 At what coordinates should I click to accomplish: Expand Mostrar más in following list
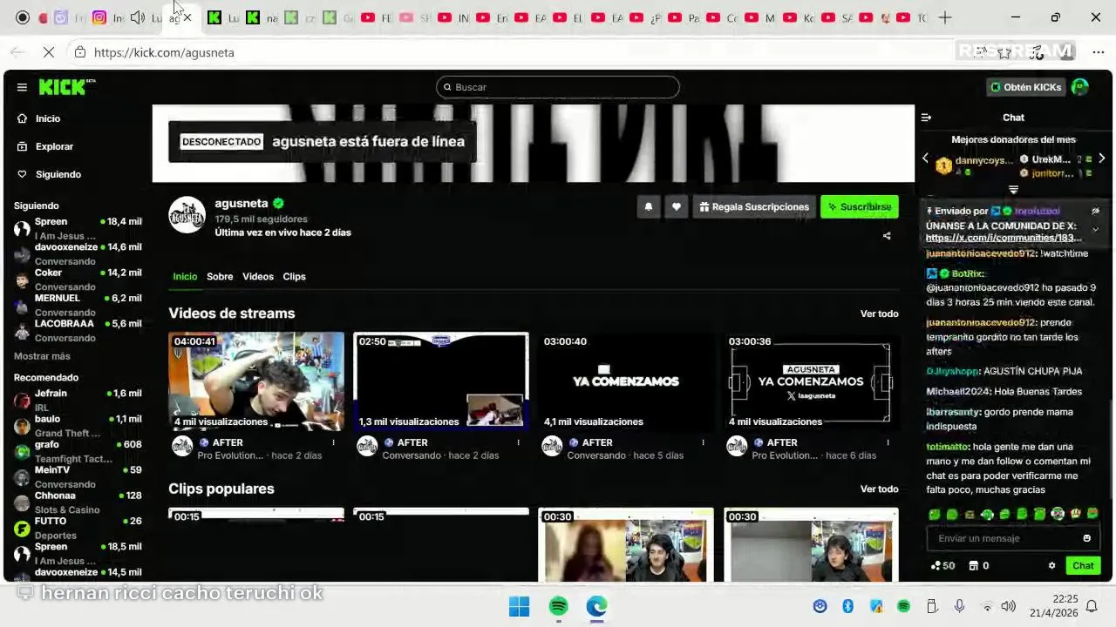point(42,356)
